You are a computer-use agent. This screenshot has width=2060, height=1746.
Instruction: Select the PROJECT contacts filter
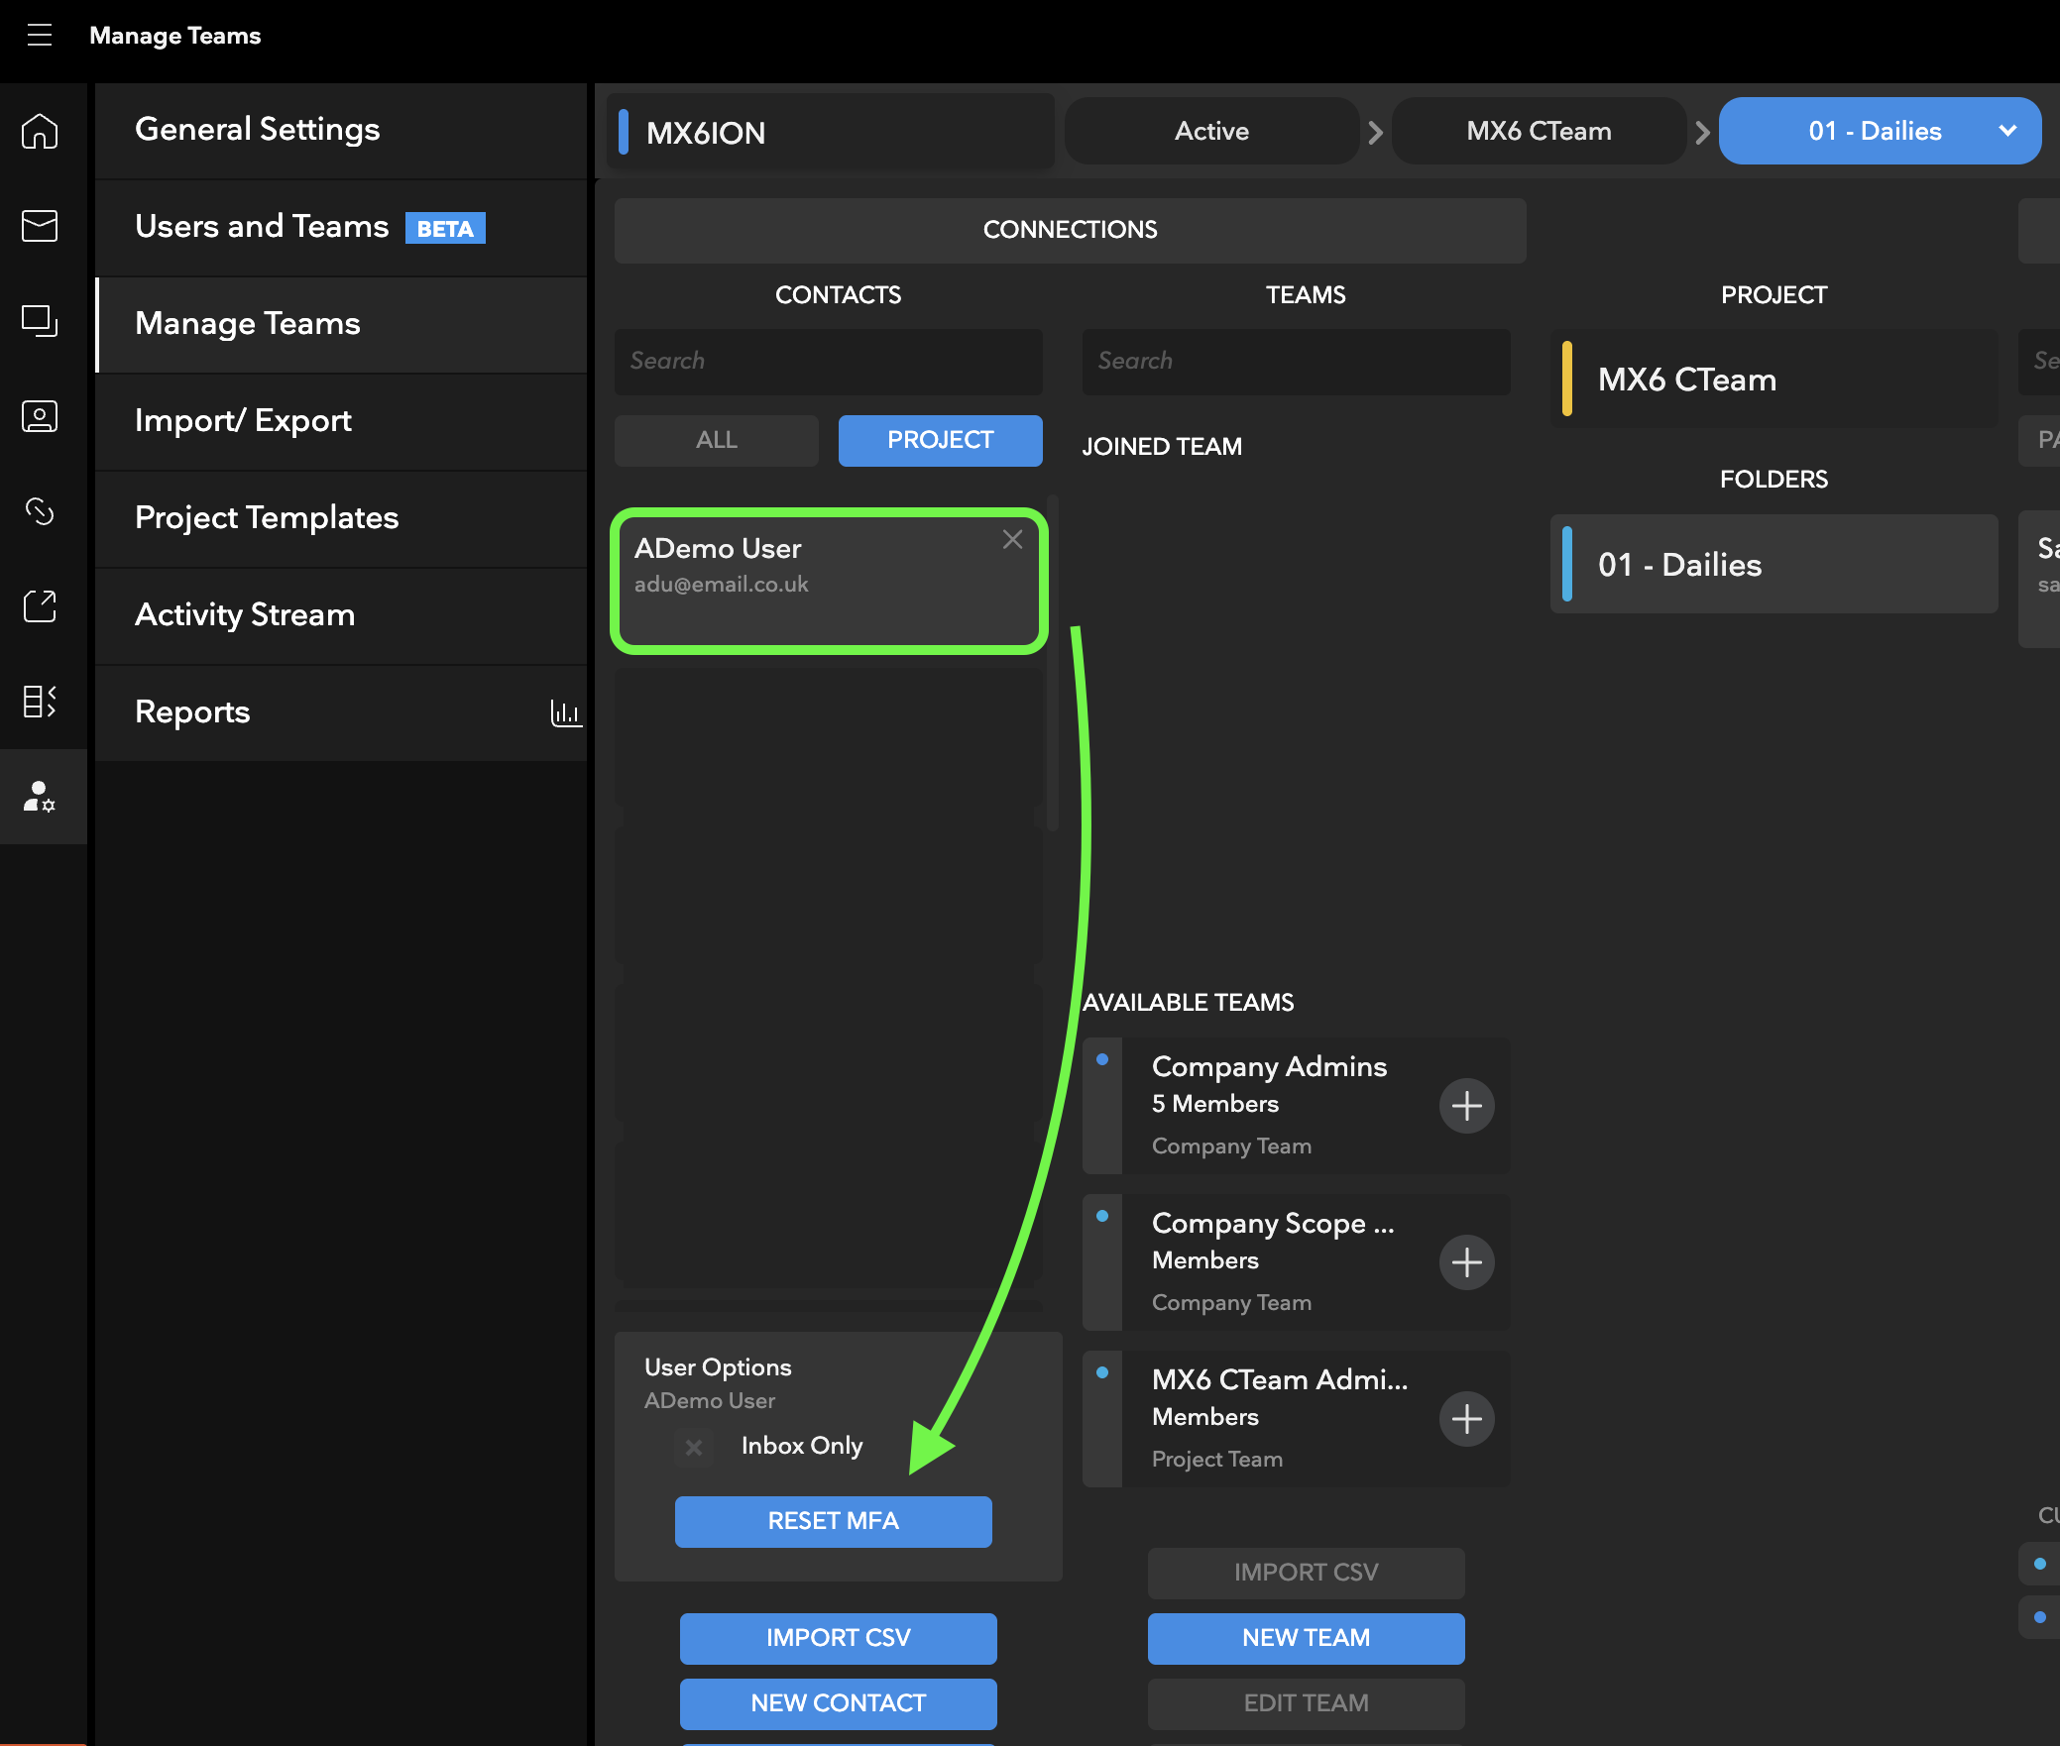click(x=940, y=440)
